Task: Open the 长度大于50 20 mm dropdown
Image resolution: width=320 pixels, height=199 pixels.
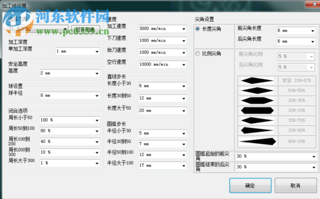Action: coord(162,111)
